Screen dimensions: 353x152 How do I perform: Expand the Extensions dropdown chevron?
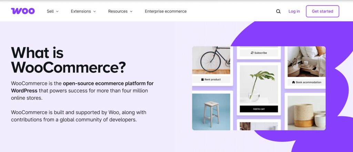[x=94, y=11]
